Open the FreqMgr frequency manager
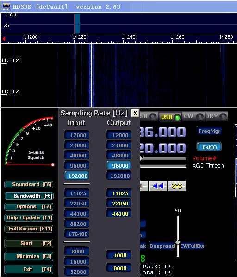The width and height of the screenshot is (237, 277). (209, 131)
